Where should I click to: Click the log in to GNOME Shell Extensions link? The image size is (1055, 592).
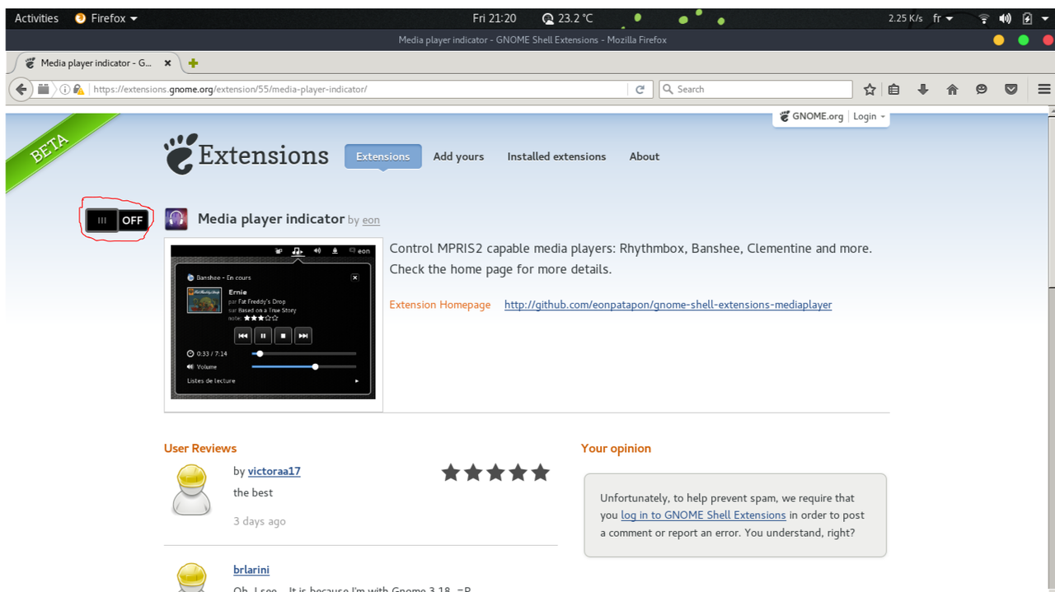coord(703,515)
